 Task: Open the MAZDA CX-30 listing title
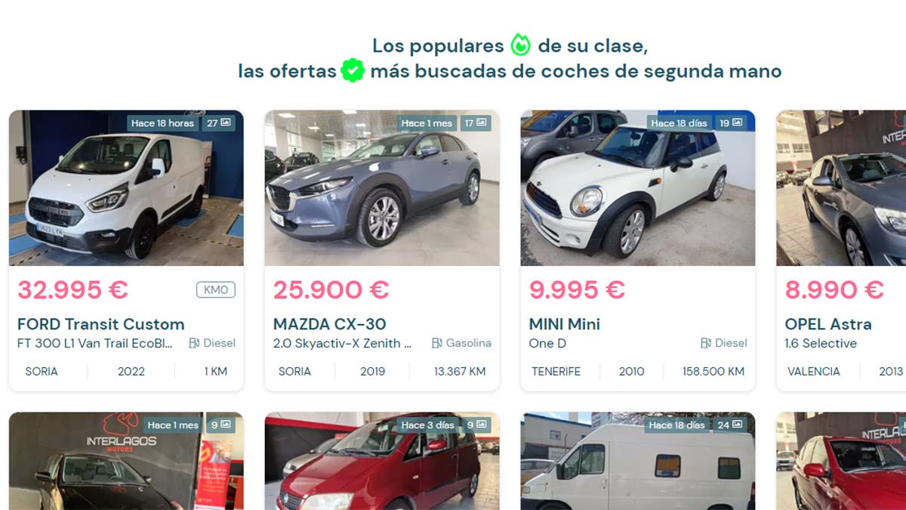point(329,324)
